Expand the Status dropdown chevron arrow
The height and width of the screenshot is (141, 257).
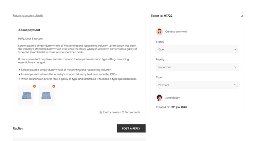[x=235, y=50]
